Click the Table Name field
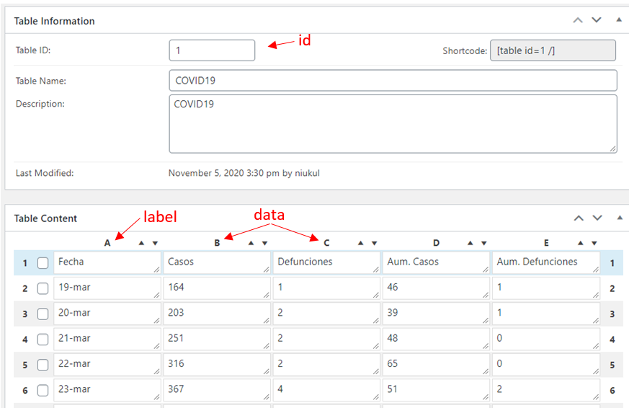The image size is (629, 408). click(x=393, y=80)
